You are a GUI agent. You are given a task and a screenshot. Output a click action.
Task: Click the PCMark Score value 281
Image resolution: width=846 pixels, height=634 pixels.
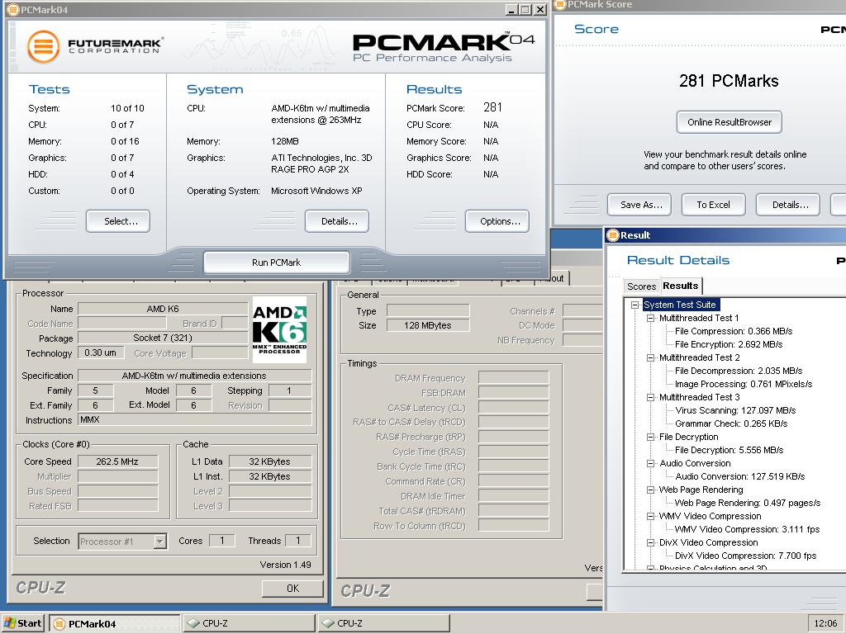tap(492, 107)
